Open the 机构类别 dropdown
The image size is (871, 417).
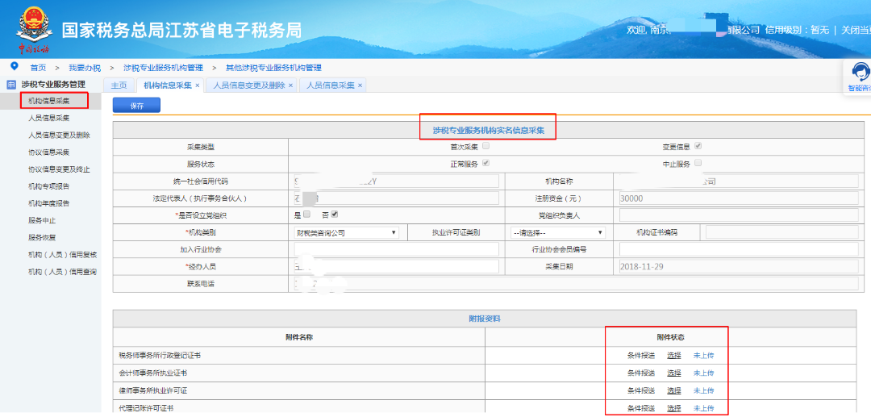click(x=346, y=232)
